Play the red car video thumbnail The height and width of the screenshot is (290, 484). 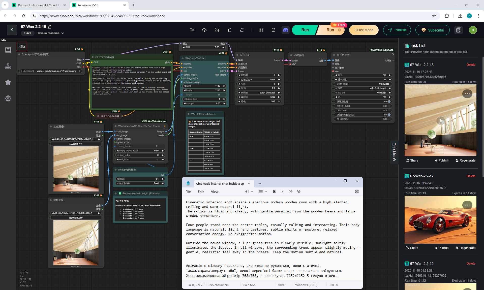pyautogui.click(x=440, y=220)
